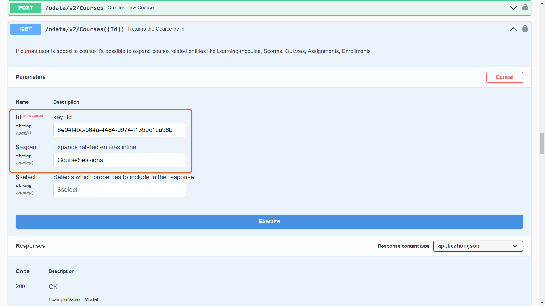The height and width of the screenshot is (306, 545).
Task: Switch to the Example Value tab
Action: pos(64,299)
